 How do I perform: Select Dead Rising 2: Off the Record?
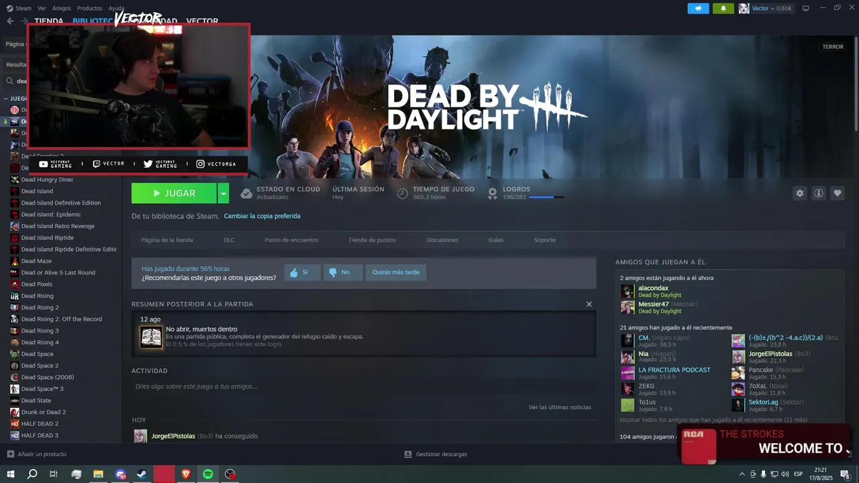(61, 319)
